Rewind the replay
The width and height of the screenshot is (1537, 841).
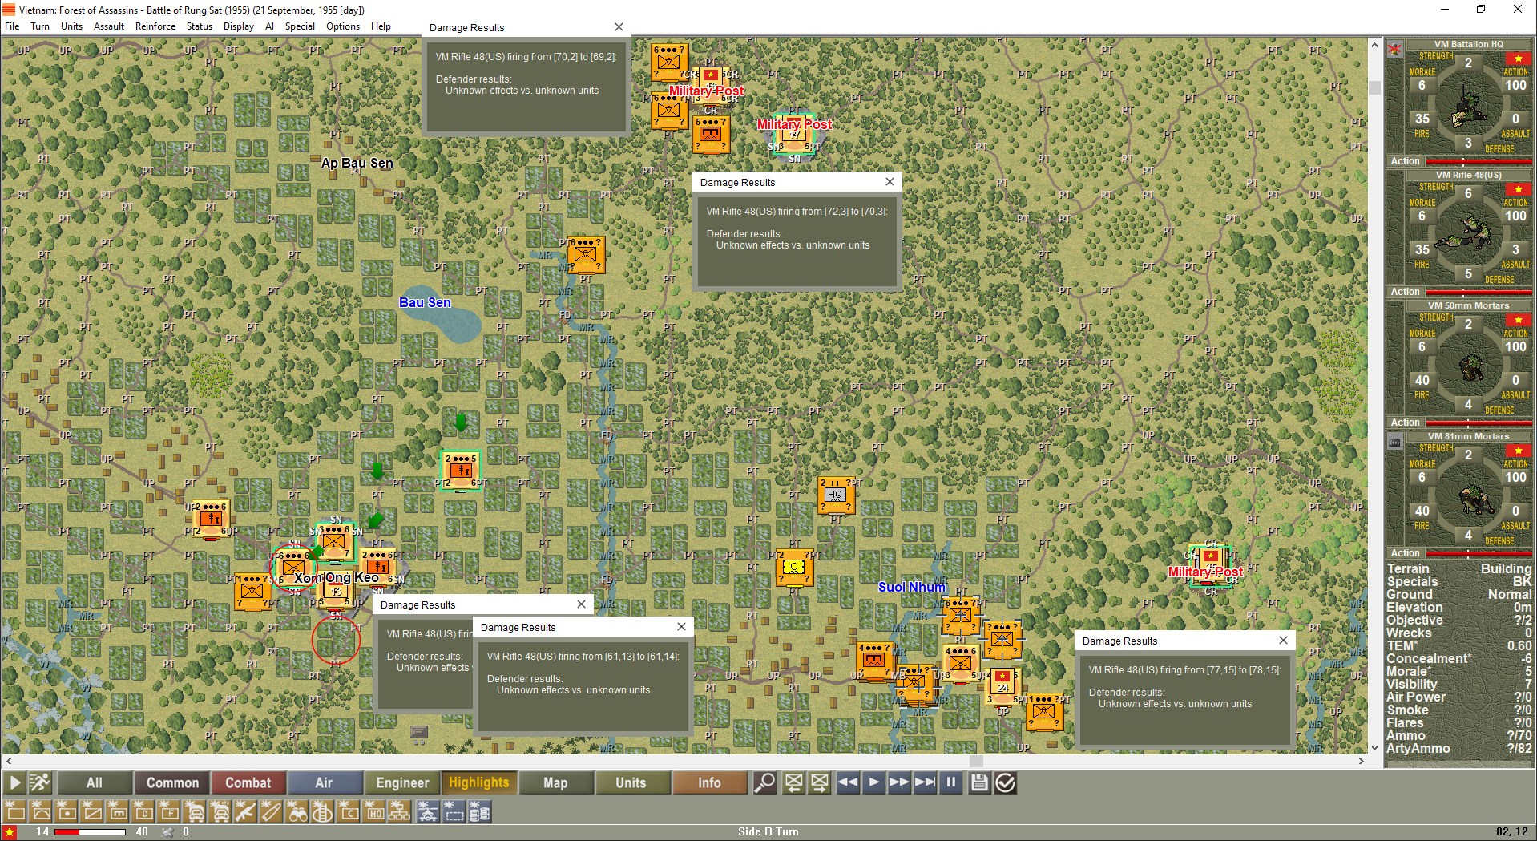click(x=848, y=782)
